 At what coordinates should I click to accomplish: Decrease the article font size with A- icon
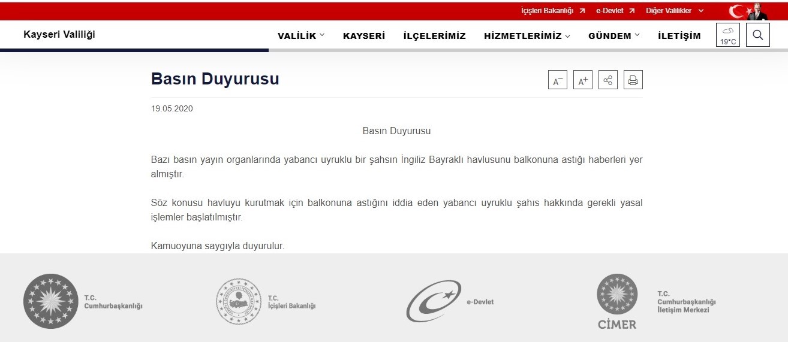point(558,80)
